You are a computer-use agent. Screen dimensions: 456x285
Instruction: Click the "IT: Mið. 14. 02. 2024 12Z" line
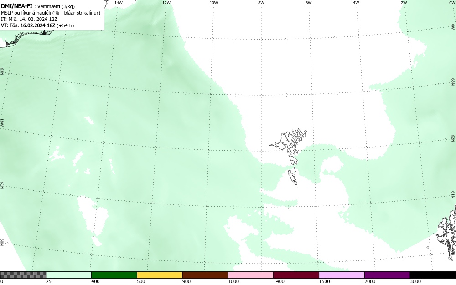tap(29, 19)
